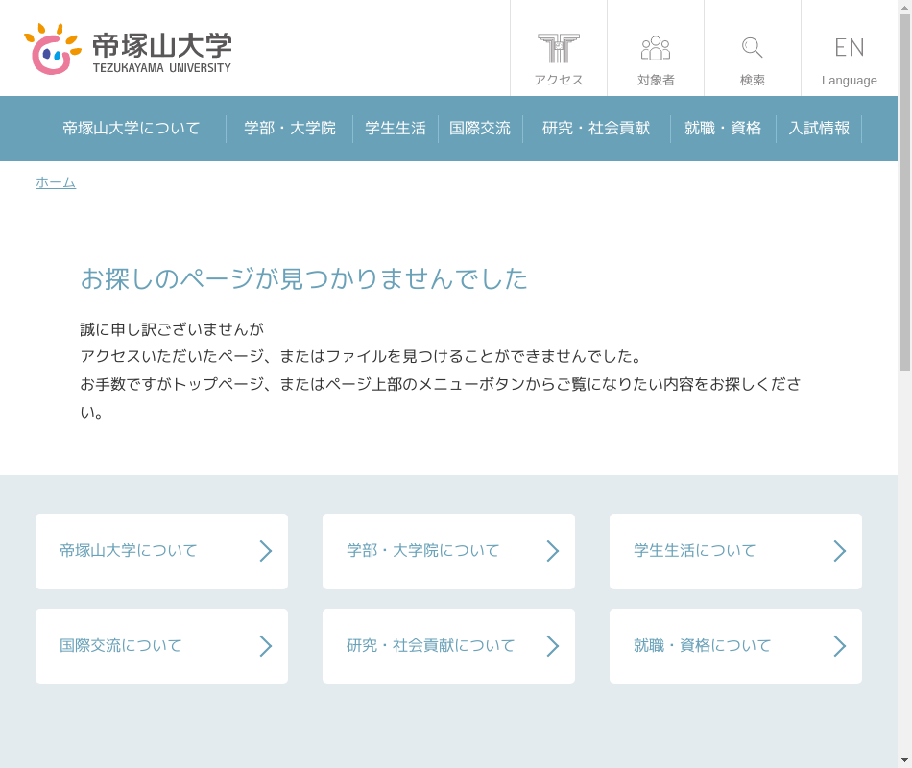Image resolution: width=912 pixels, height=768 pixels.
Task: Open the 検索 magnifier icon
Action: pos(753,48)
